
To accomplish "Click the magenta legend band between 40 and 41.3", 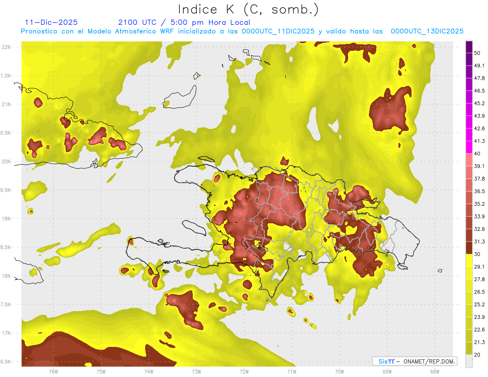I will pos(469,148).
